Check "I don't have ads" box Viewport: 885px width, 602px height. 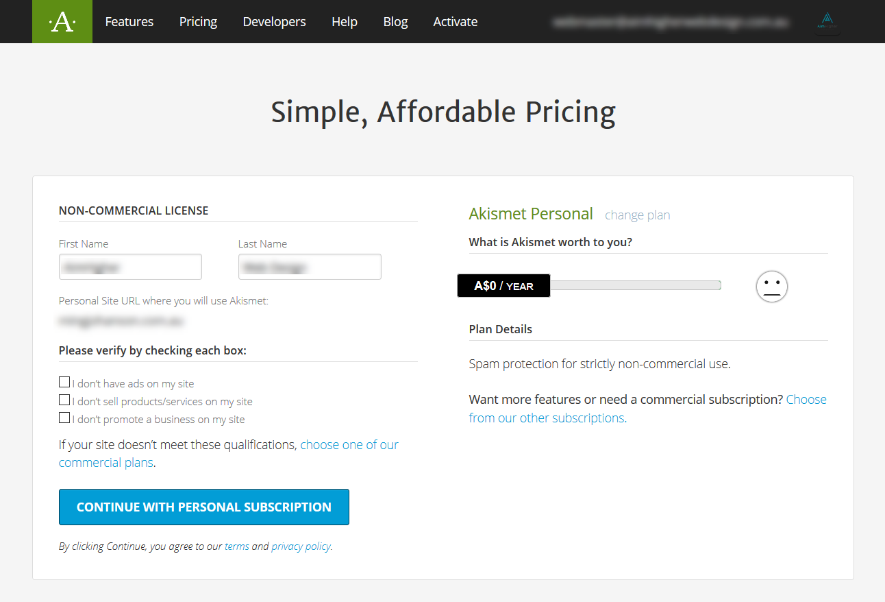[64, 383]
